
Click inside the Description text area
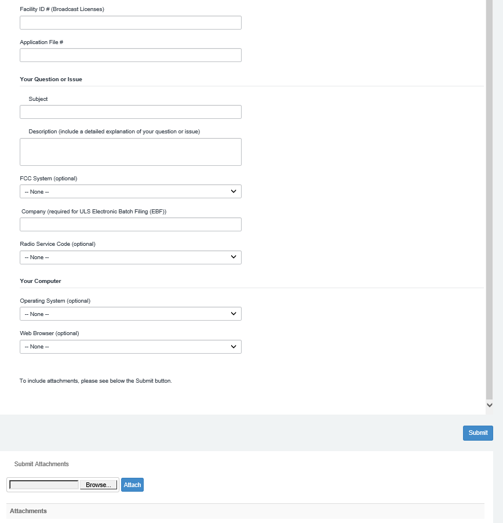click(x=130, y=152)
